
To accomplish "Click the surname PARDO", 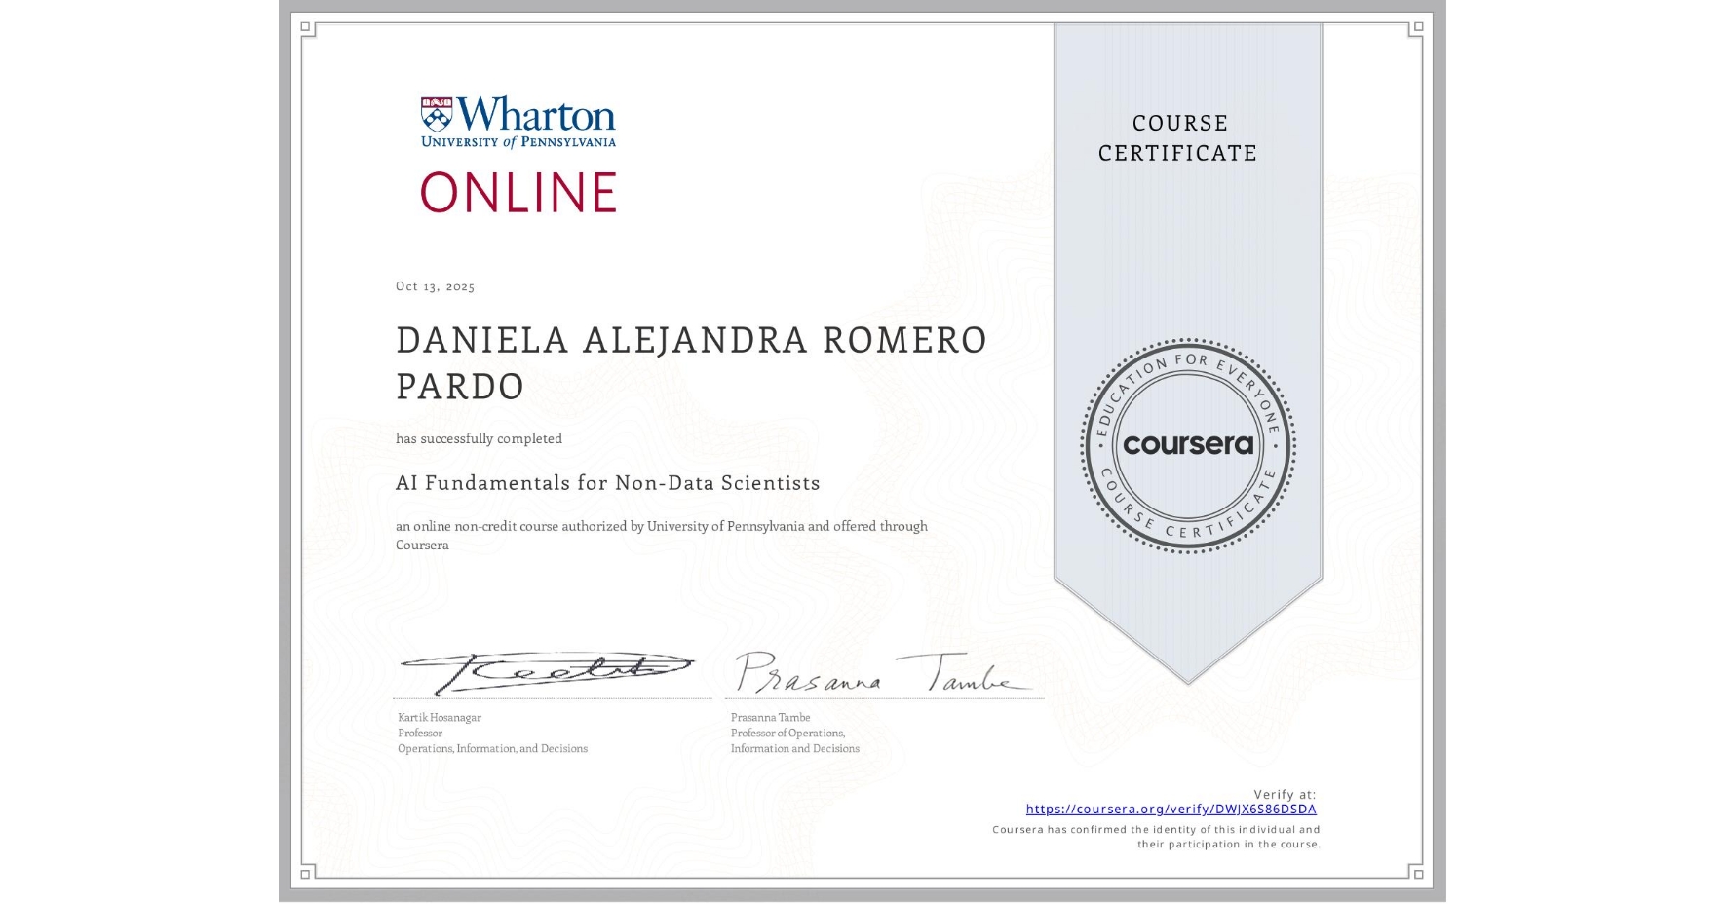I will tap(460, 387).
